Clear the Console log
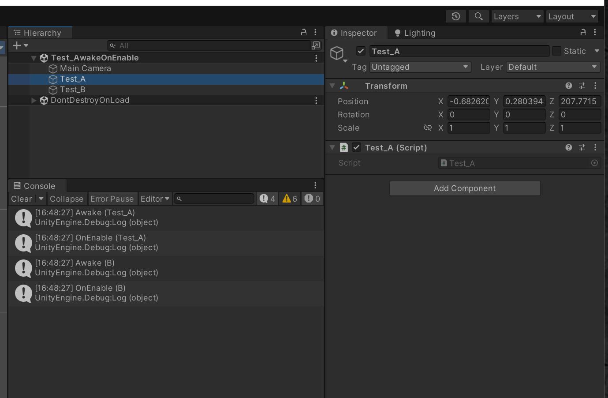The width and height of the screenshot is (608, 398). (x=22, y=199)
